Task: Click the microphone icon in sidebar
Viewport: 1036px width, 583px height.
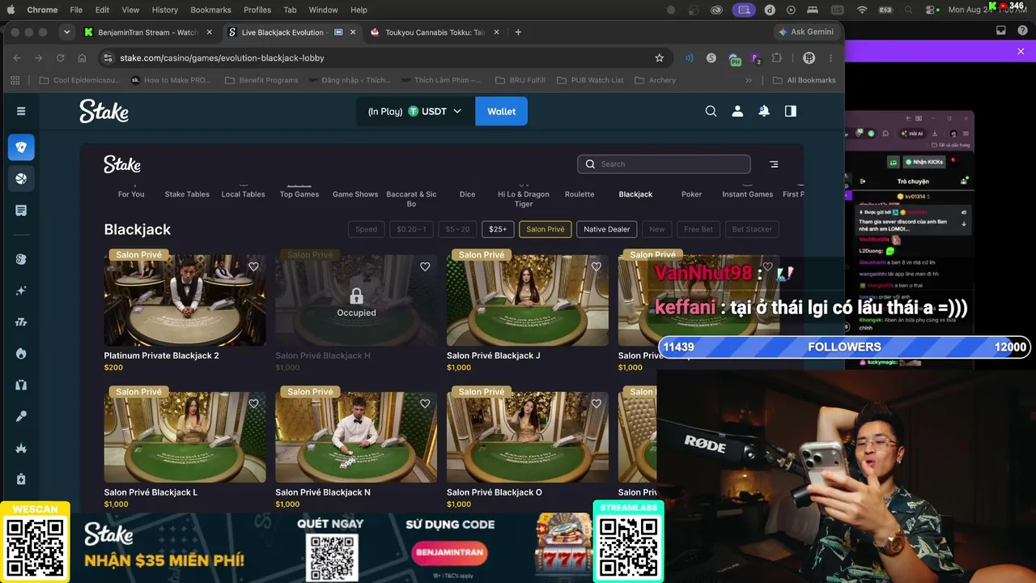Action: coord(21,416)
